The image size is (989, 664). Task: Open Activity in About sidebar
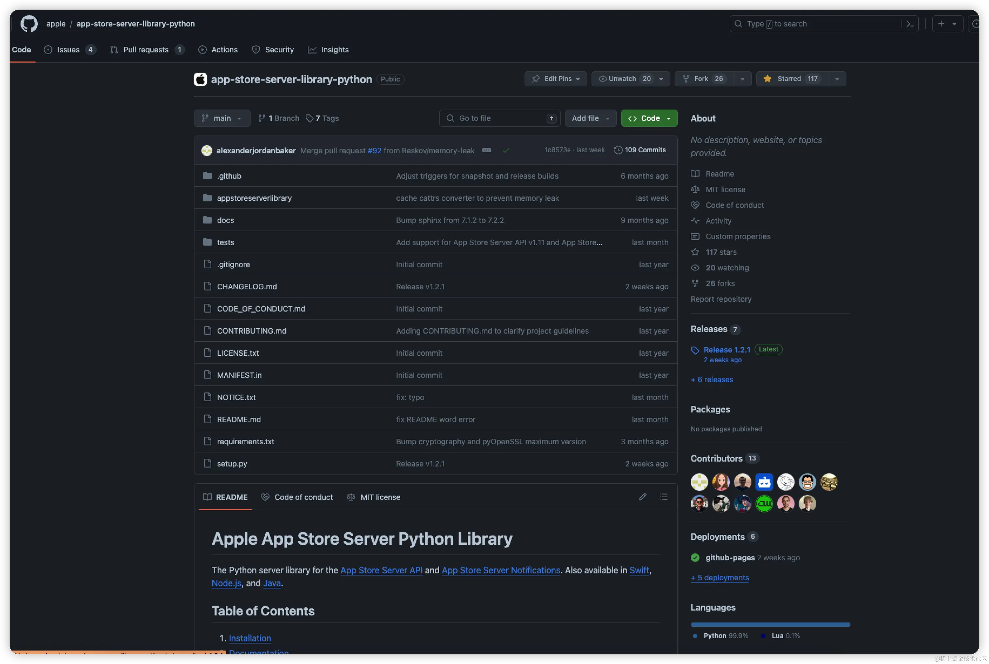click(x=718, y=221)
